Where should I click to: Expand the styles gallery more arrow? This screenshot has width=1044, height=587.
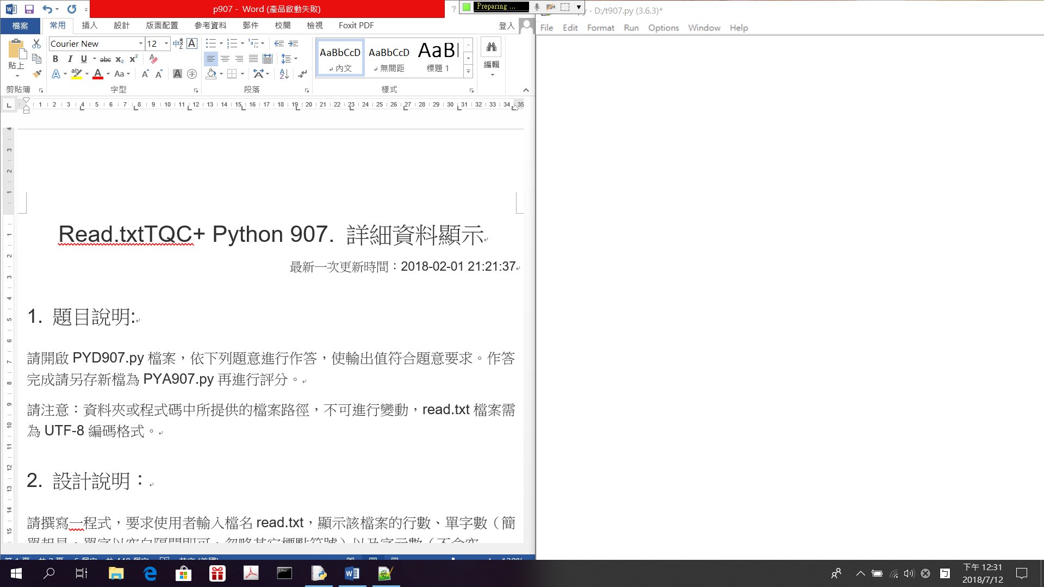[x=468, y=71]
